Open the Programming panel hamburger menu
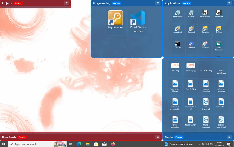The width and height of the screenshot is (234, 147). (158, 3)
